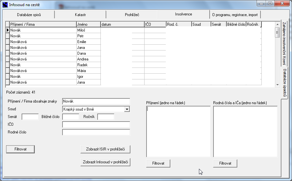
Task: Open O programu, registrace, import tab
Action: 235,15
